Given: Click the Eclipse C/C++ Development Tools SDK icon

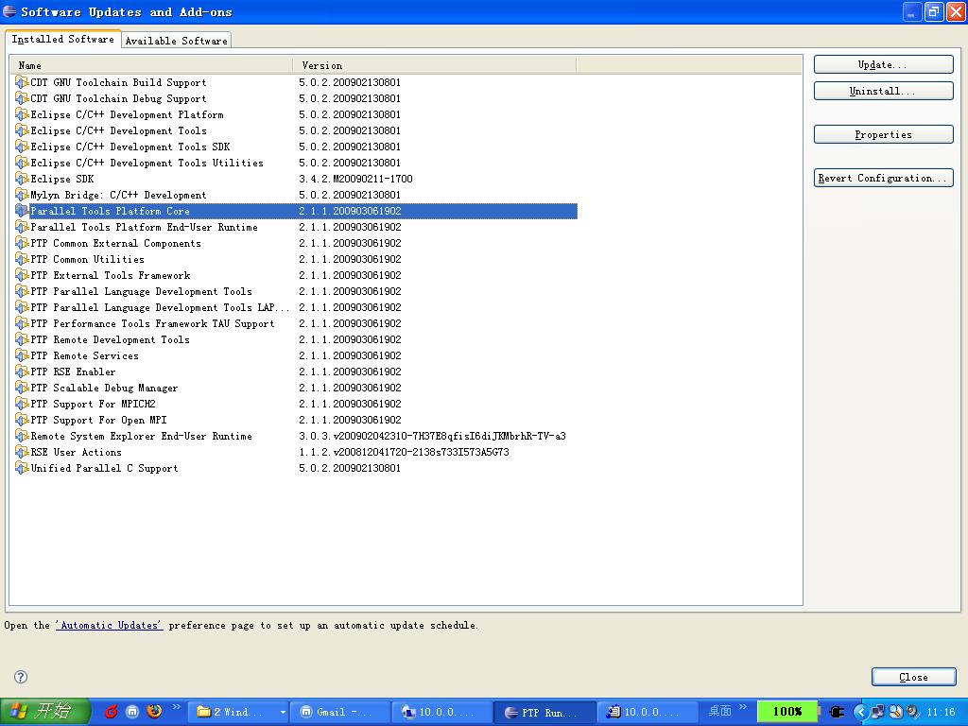Looking at the screenshot, I should 22,147.
